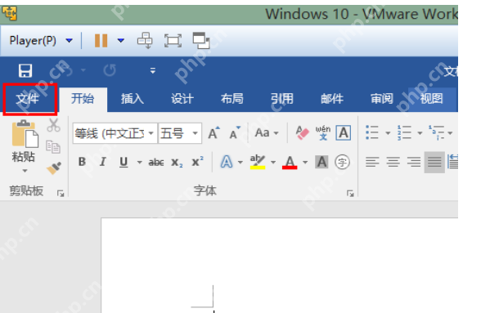Click VMware Unity mode icon
The height and width of the screenshot is (313, 490).
(201, 41)
